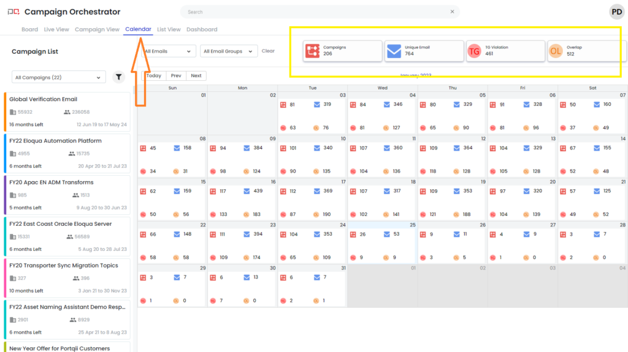Viewport: 628px width, 352px height.
Task: Click the Unique Email envelope icon
Action: pyautogui.click(x=394, y=51)
